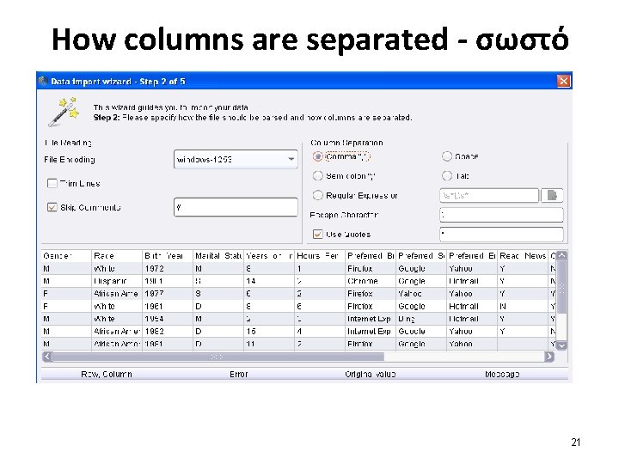
Task: Select the Comma column separation option
Action: pyautogui.click(x=318, y=156)
